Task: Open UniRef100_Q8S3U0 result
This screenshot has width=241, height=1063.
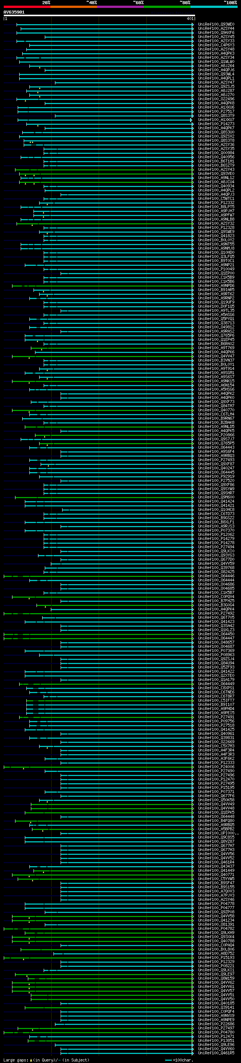Action: click(216, 132)
